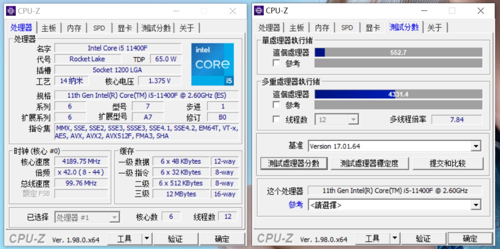
Task: Open 关于 tab in right window
Action: (435, 28)
